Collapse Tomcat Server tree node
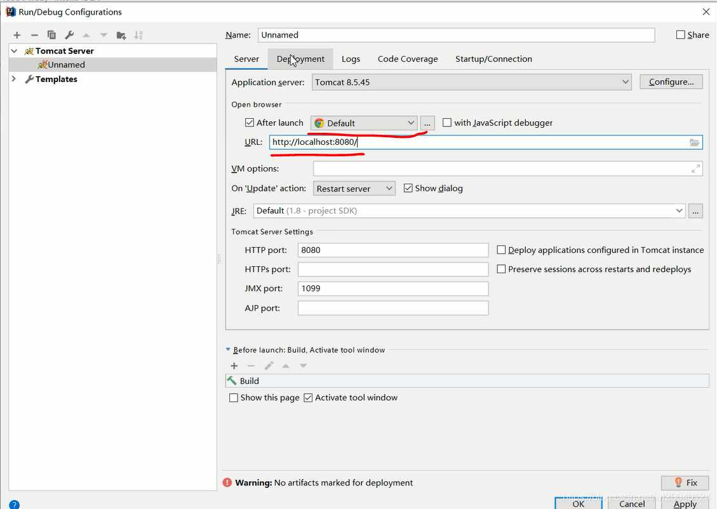The height and width of the screenshot is (509, 717). 14,51
